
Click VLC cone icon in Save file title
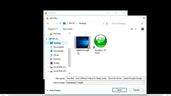pos(47,18)
